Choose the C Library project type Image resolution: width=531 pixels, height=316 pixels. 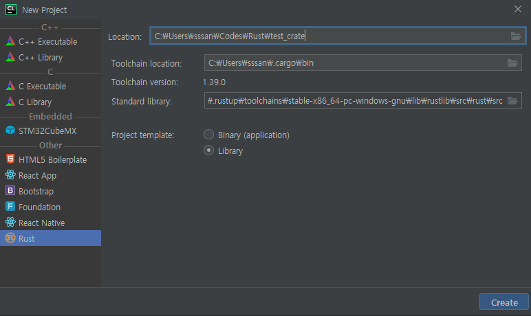click(34, 102)
